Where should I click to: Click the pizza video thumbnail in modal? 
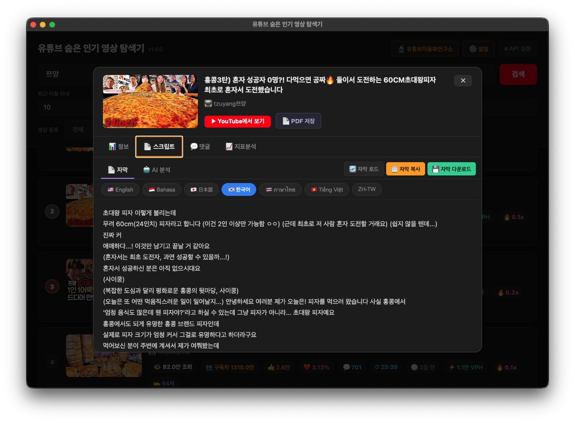pyautogui.click(x=150, y=101)
